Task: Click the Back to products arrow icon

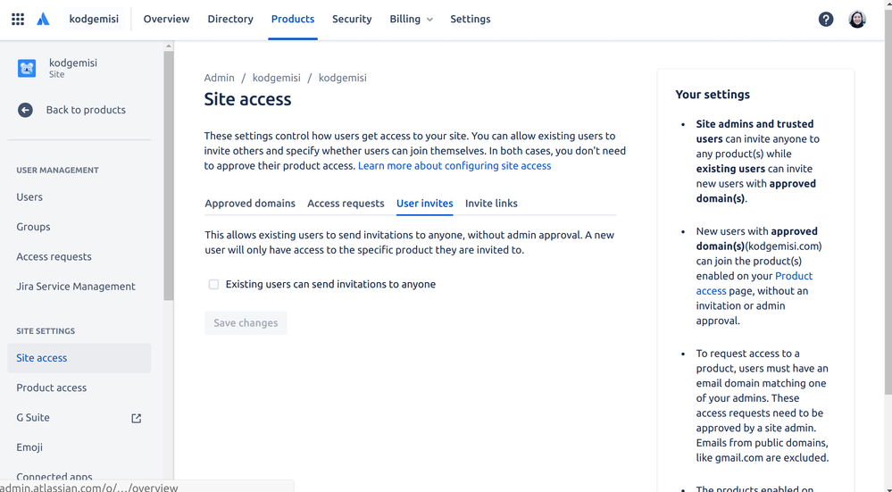Action: coord(25,110)
